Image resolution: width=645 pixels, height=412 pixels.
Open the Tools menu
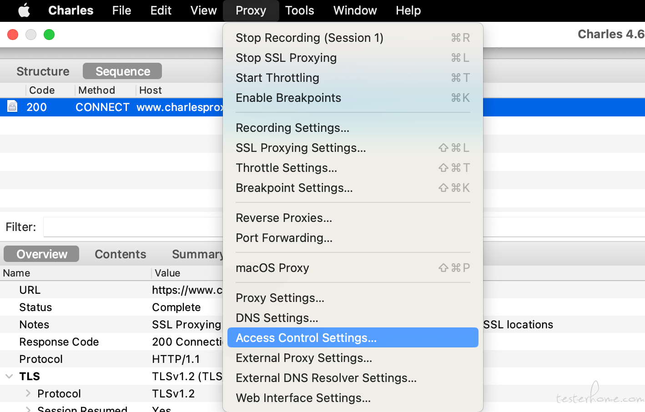point(299,10)
